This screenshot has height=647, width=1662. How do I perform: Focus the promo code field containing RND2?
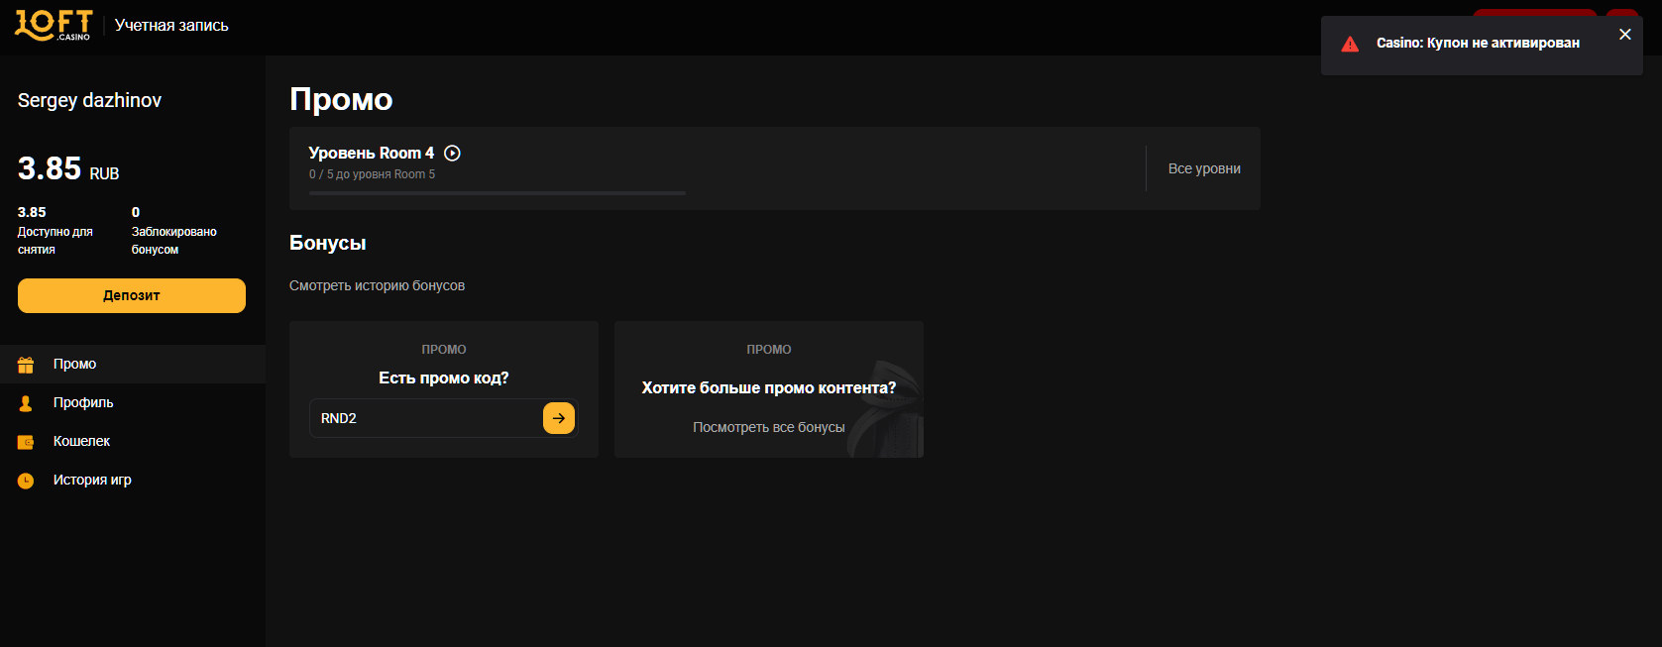click(x=426, y=418)
